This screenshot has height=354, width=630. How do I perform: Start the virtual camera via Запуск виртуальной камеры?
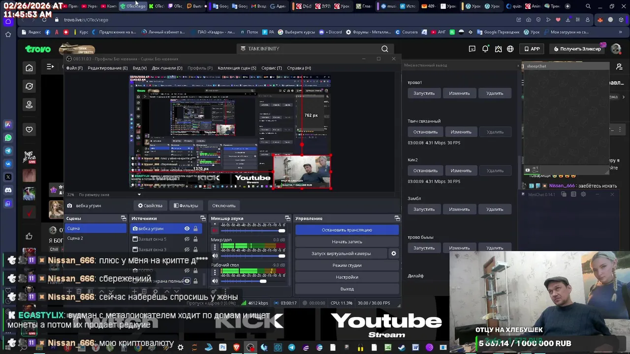tap(341, 253)
